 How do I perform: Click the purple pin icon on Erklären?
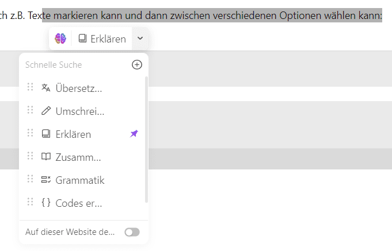tap(134, 134)
